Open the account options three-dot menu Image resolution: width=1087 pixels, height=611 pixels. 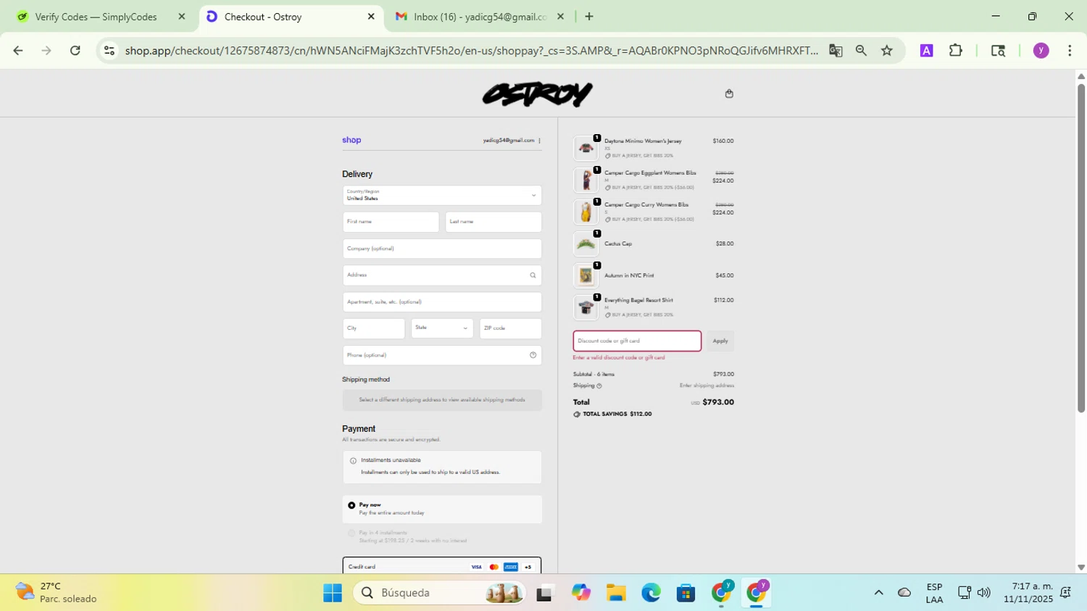[x=539, y=141]
